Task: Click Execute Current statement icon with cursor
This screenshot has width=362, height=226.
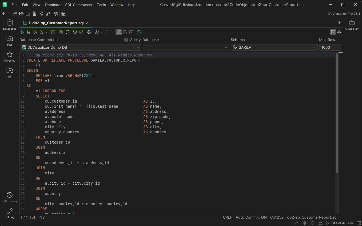Action: click(29, 32)
